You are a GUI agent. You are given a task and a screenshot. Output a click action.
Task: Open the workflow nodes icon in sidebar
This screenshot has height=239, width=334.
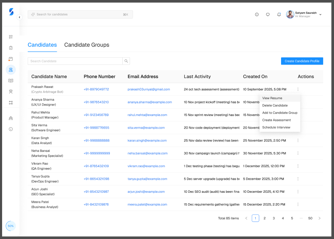point(11,103)
